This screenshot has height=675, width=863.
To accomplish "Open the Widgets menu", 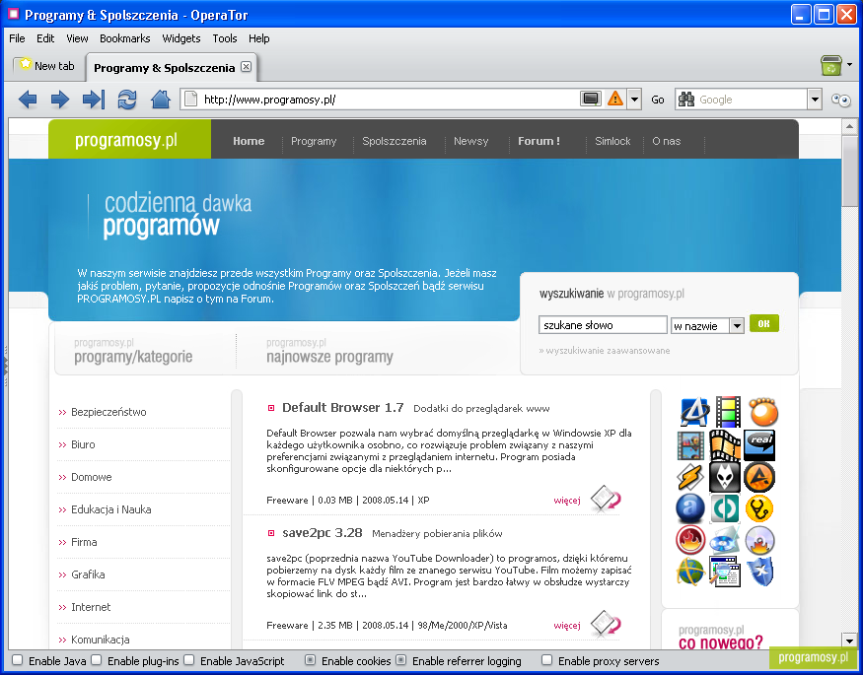I will click(x=181, y=38).
